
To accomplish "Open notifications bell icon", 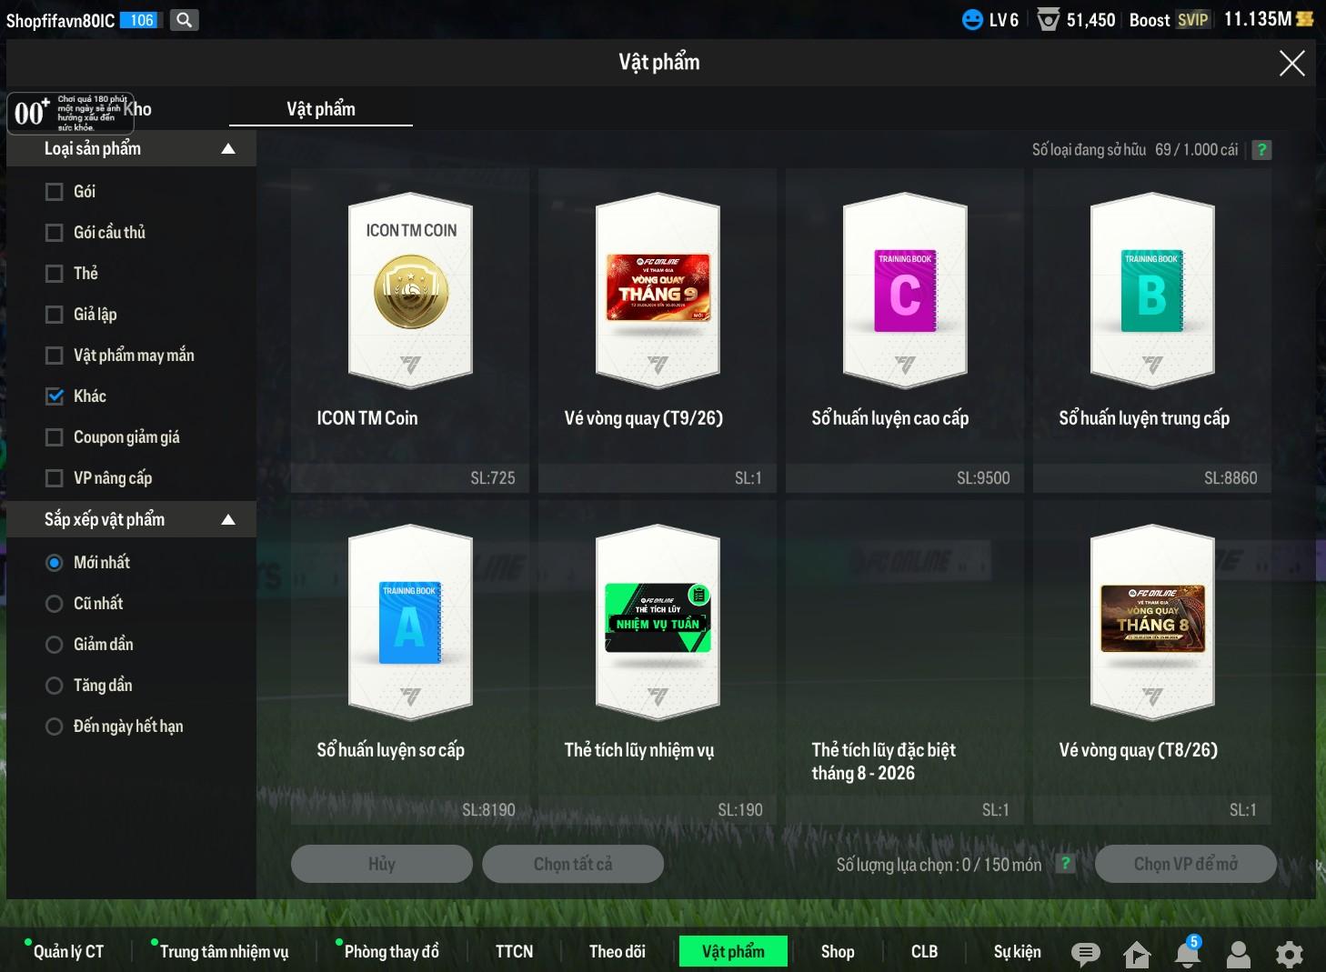I will (x=1188, y=953).
